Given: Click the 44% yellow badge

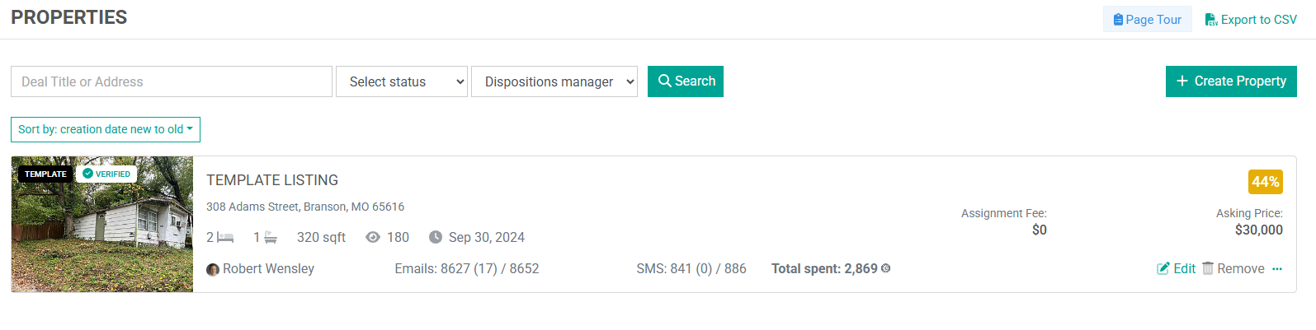Looking at the screenshot, I should point(1266,182).
